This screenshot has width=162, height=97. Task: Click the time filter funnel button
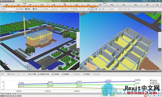pyautogui.click(x=87, y=74)
